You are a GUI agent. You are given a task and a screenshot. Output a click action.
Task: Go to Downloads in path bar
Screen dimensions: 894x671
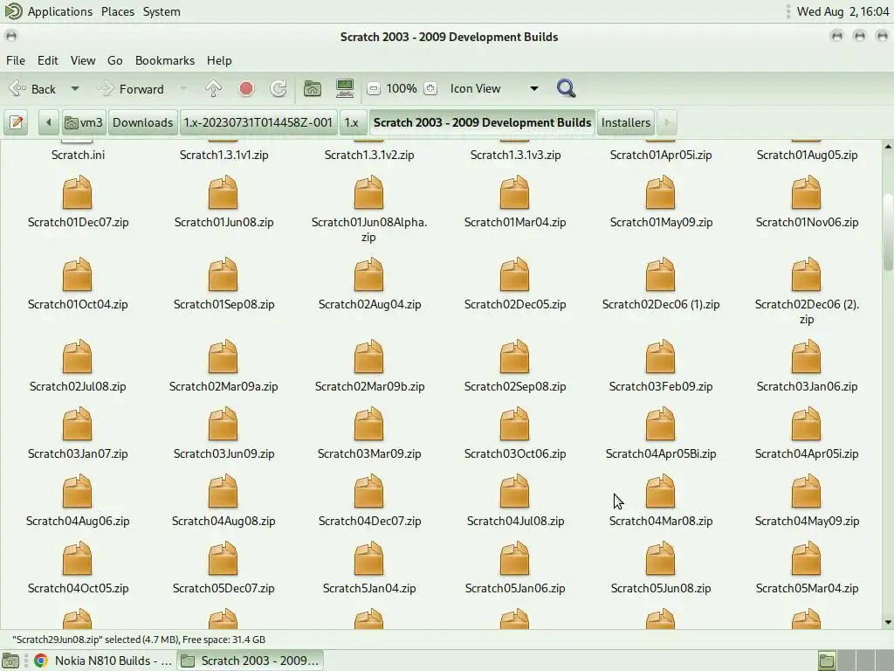click(142, 122)
